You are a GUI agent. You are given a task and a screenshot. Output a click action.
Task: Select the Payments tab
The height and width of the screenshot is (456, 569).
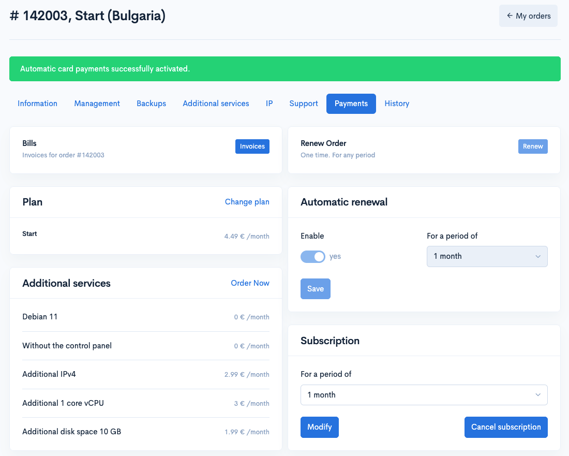[351, 104]
